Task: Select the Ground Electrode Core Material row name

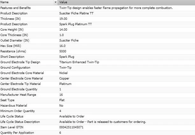Action: pos(22,73)
